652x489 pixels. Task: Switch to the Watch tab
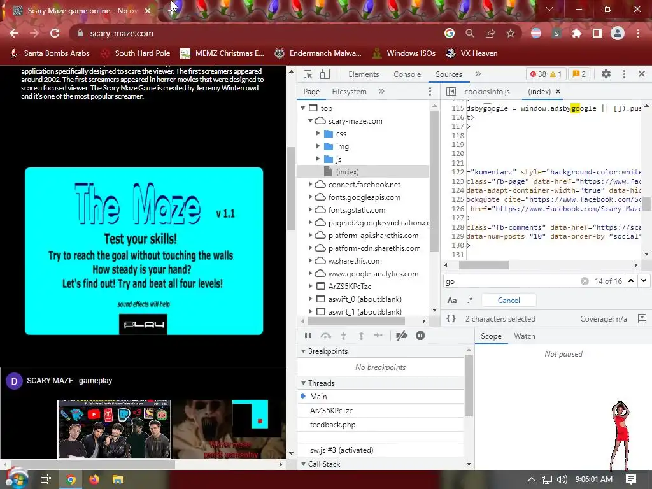[x=525, y=336]
